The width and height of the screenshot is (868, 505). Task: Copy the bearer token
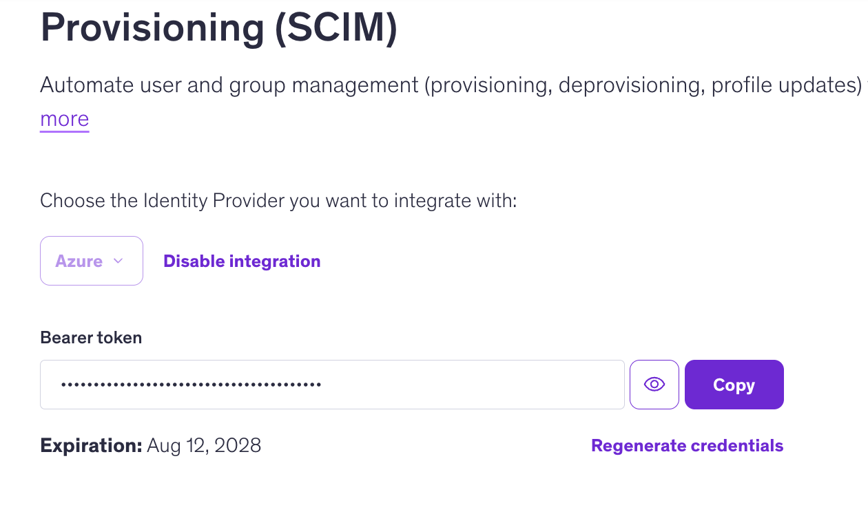pos(734,385)
